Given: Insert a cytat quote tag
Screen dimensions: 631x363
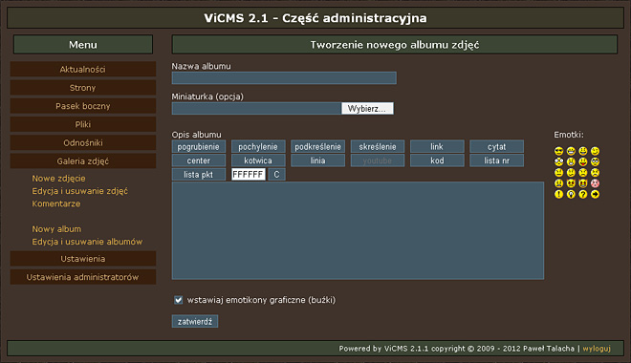Looking at the screenshot, I should (496, 147).
